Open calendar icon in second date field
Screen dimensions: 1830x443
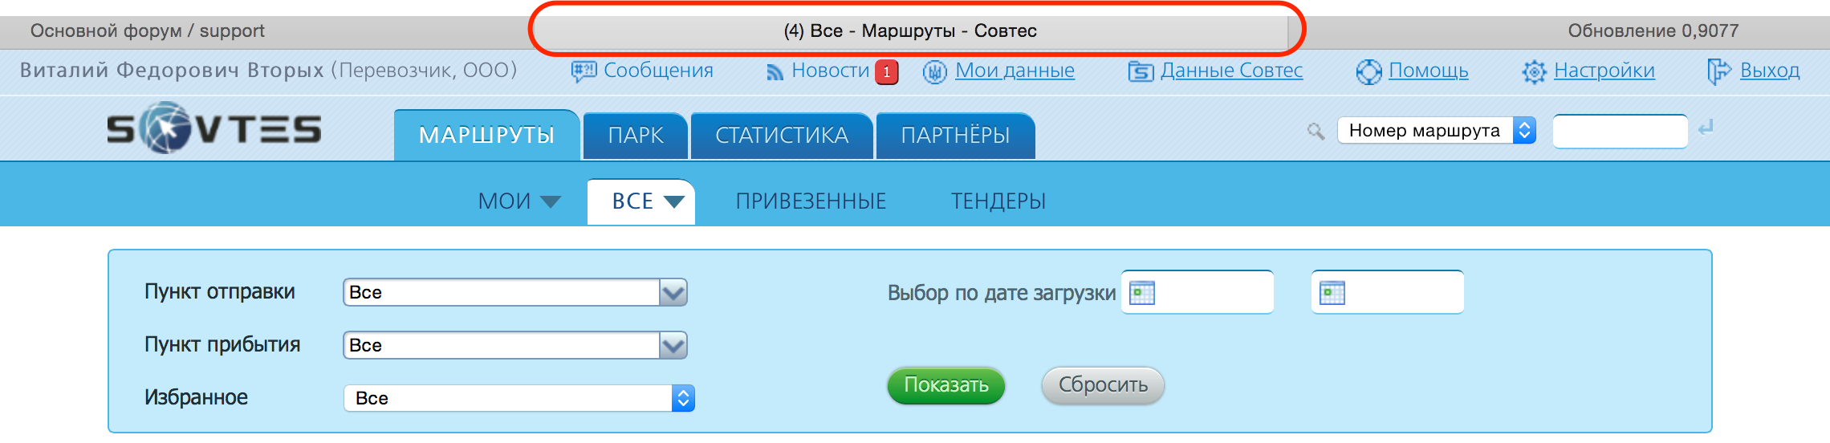(x=1332, y=293)
